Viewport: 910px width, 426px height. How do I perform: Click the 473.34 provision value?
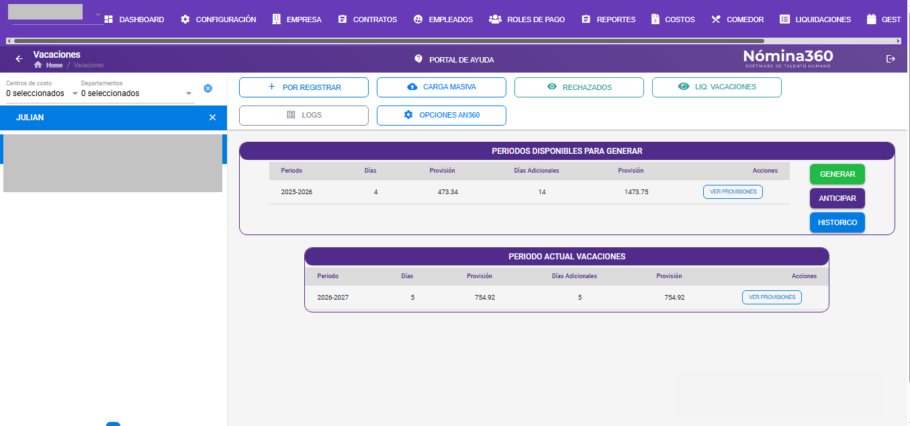click(447, 192)
